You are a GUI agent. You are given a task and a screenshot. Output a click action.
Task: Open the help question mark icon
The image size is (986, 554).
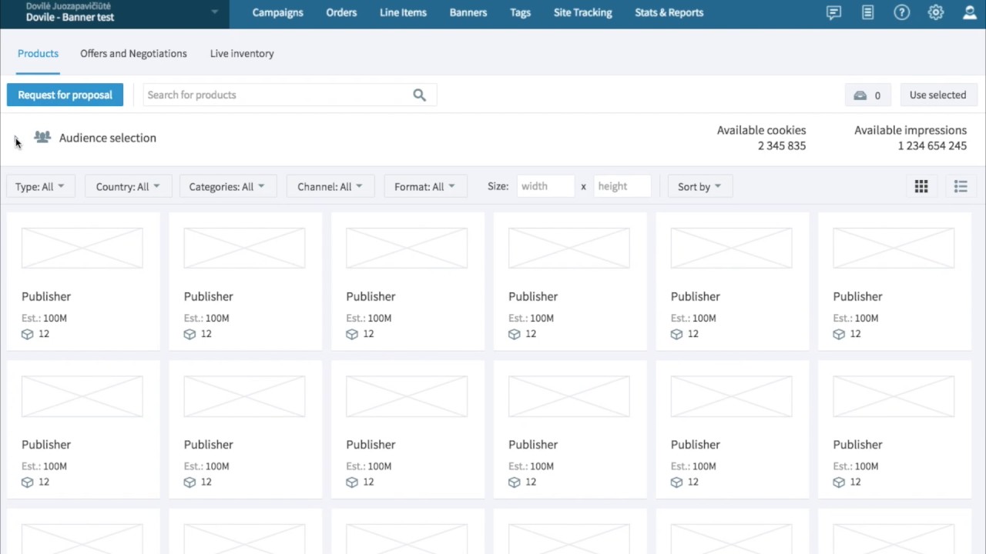tap(901, 12)
